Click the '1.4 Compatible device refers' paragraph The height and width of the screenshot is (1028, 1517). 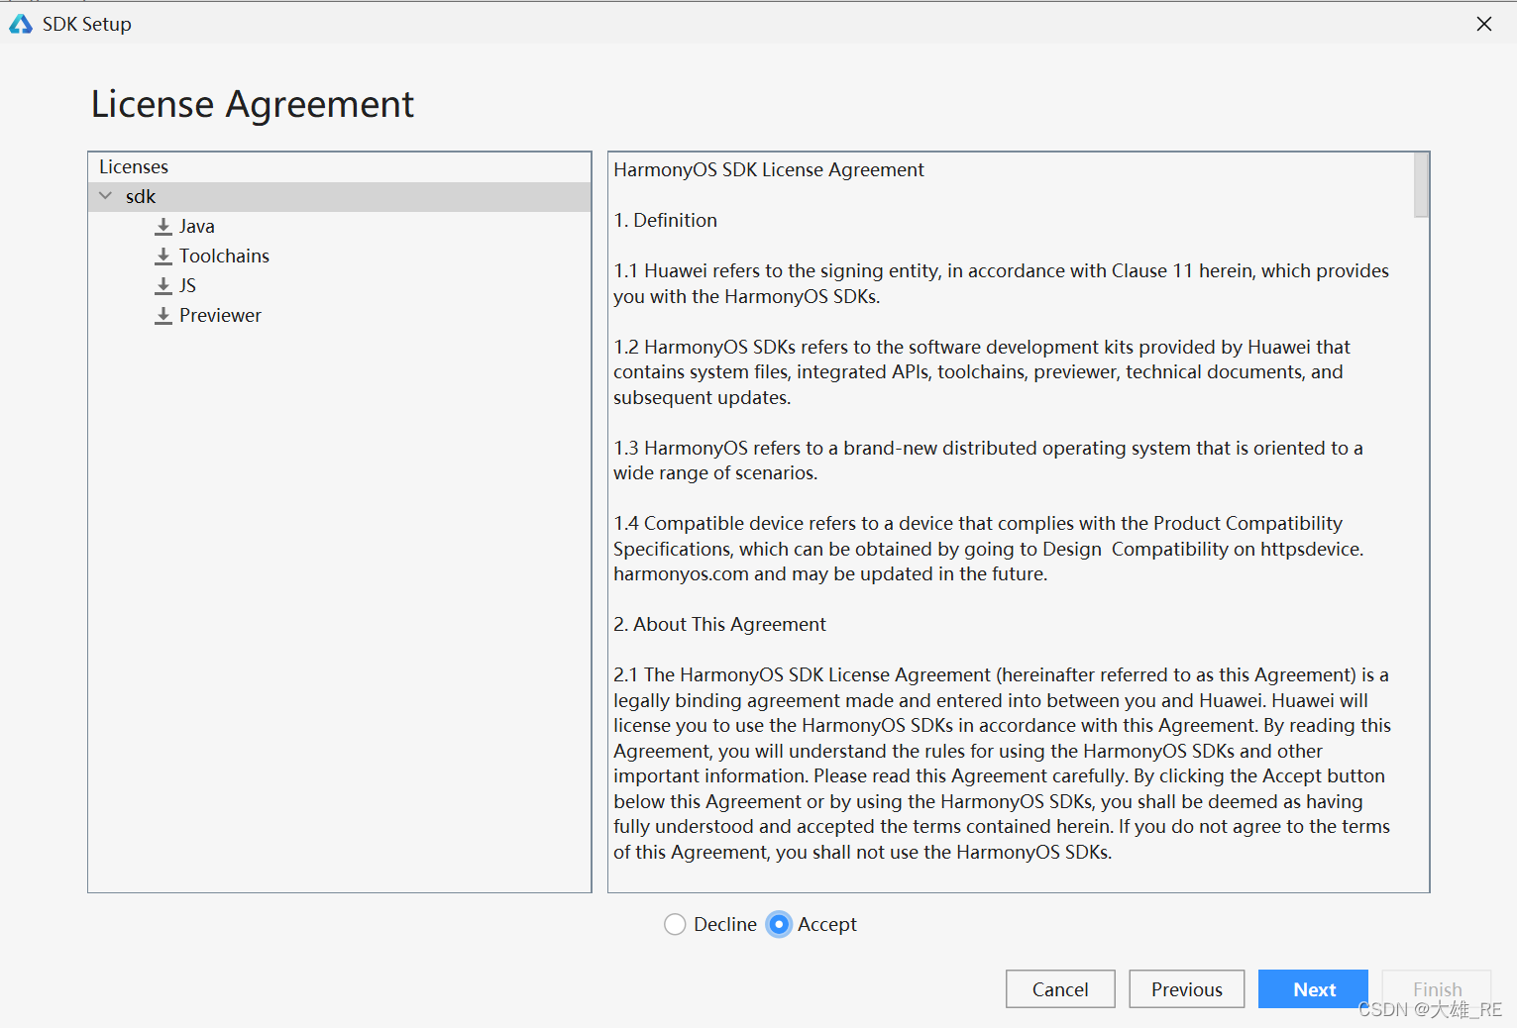tap(988, 549)
